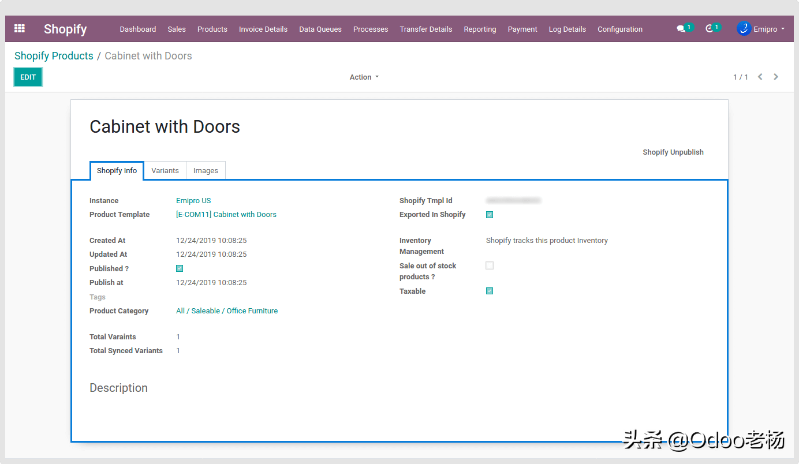
Task: Open the Dashboard menu
Action: coord(138,29)
